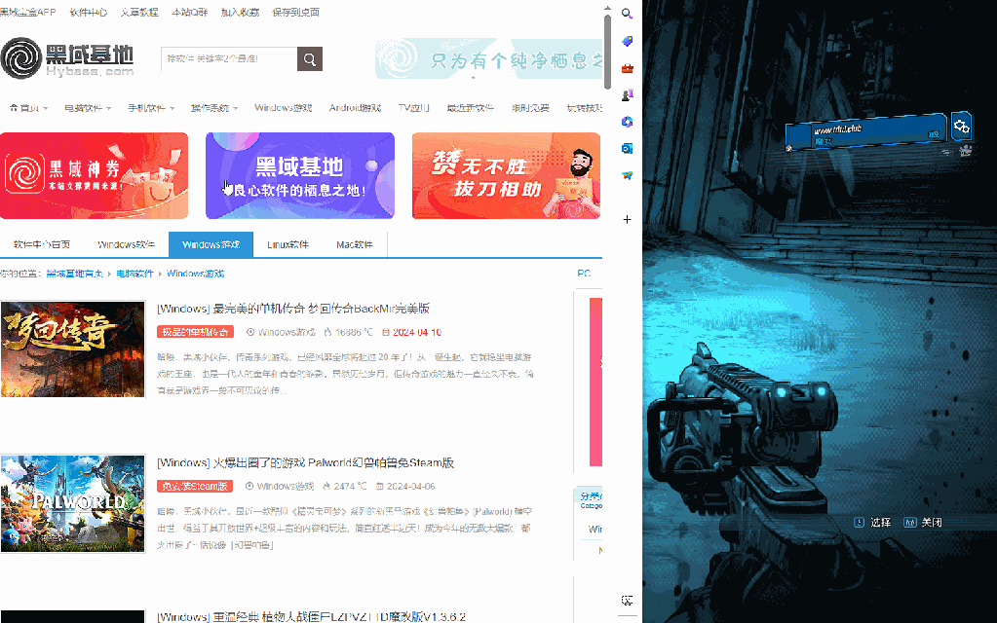Viewport: 997px width, 623px height.
Task: Expand the 手机软件 dropdown menu
Action: (x=151, y=108)
